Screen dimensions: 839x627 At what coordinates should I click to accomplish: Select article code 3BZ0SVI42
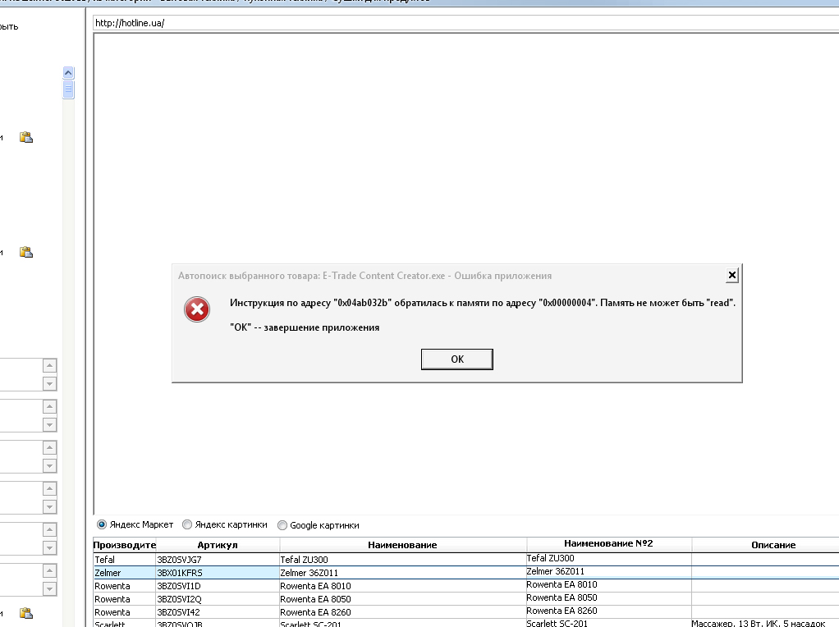218,612
